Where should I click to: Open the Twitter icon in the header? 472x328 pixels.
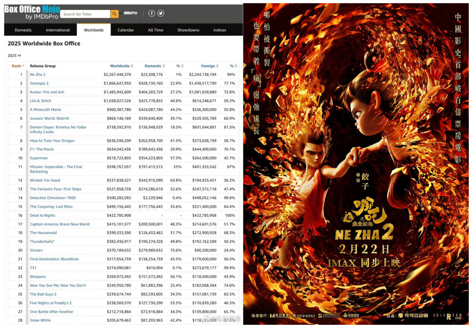tap(161, 13)
